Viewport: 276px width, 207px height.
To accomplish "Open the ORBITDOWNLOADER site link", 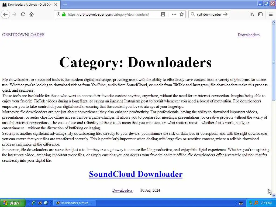I will (23, 35).
